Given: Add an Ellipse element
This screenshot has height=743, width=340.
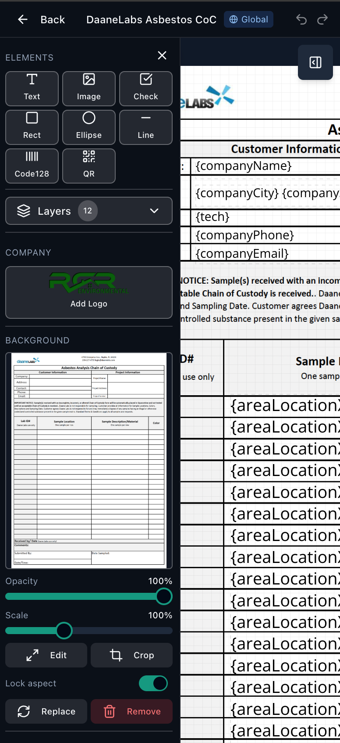Looking at the screenshot, I should click(89, 127).
